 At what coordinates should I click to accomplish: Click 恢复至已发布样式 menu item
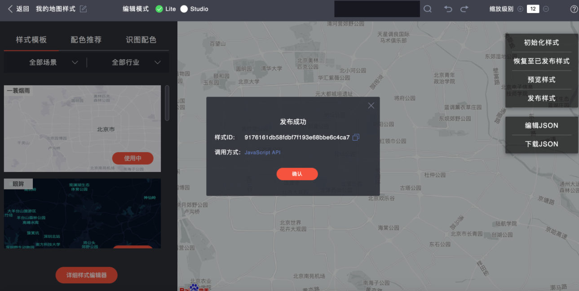coord(542,61)
